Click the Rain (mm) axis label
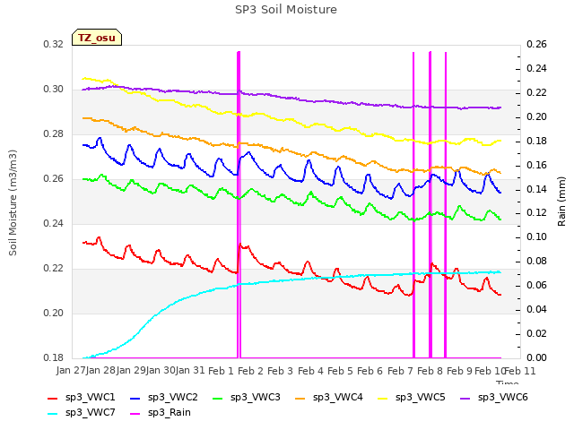 pyautogui.click(x=561, y=202)
